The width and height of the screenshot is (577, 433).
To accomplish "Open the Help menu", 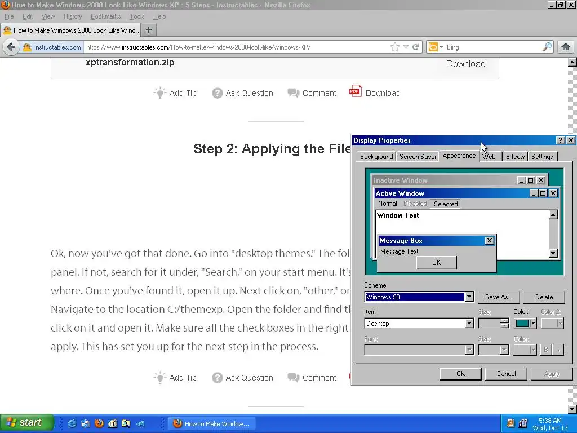I will 159,16.
